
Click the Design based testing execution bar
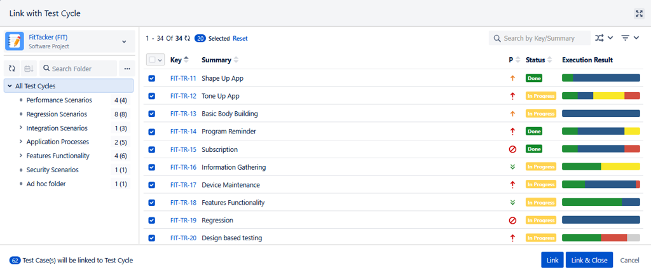[x=601, y=238]
